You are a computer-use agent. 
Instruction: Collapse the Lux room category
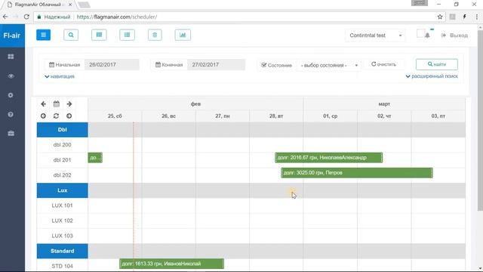point(62,190)
